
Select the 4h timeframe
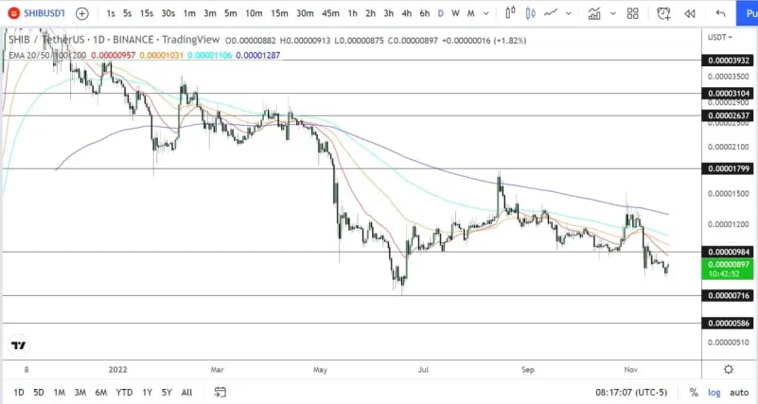pyautogui.click(x=407, y=13)
